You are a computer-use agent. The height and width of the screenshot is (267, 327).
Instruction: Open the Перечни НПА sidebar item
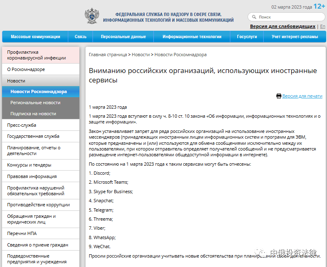pos(41,233)
